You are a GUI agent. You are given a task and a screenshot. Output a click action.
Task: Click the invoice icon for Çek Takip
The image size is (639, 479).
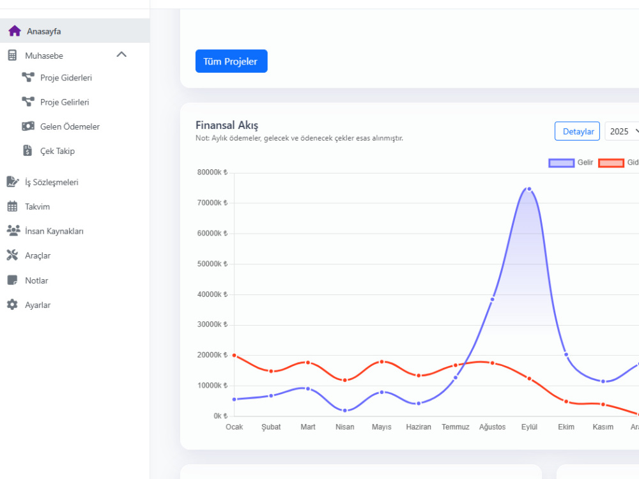[27, 151]
